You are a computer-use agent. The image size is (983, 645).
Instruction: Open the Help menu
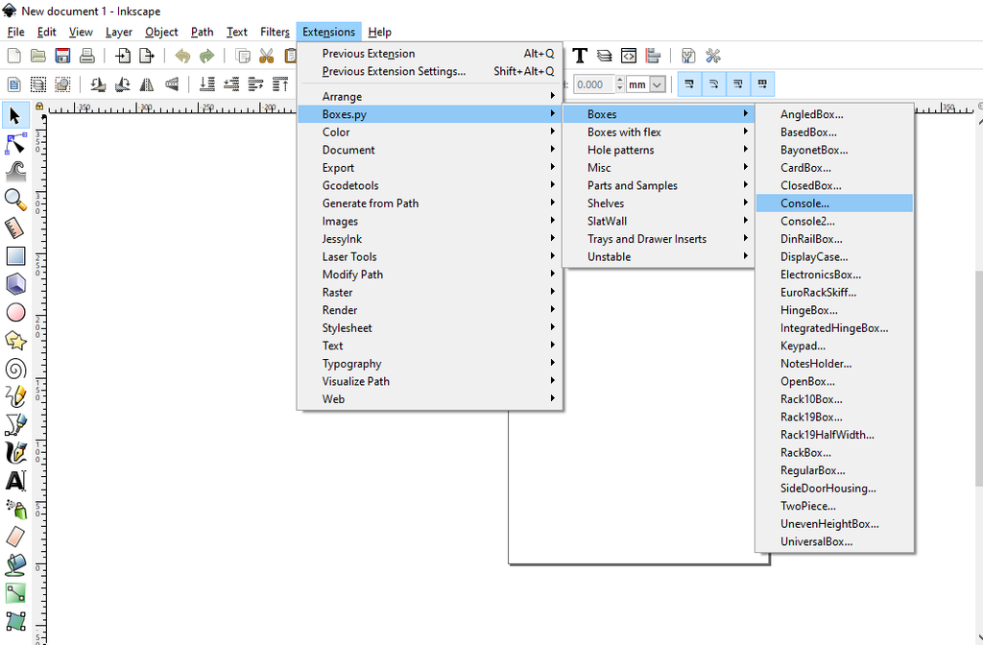click(379, 32)
